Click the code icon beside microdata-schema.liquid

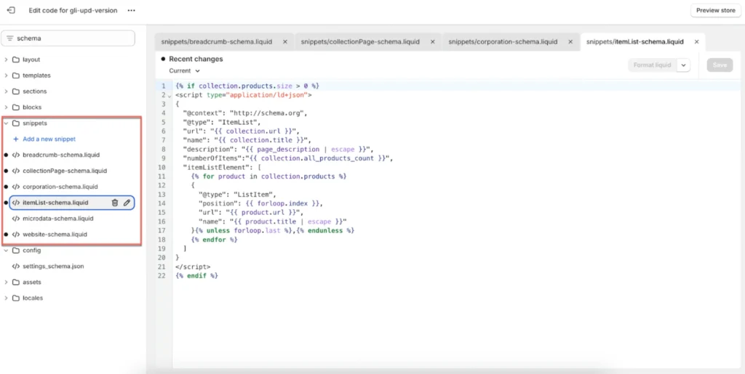pos(16,219)
